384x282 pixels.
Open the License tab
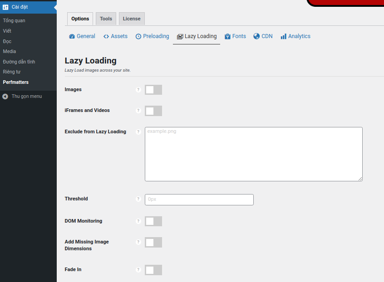coord(132,19)
